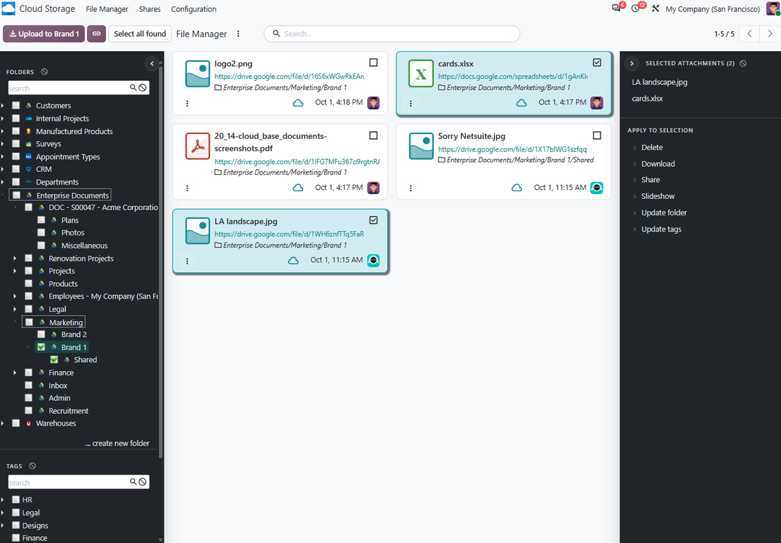Choose Delete in Apply to Selection
Viewport: 781px width, 543px height.
coord(652,147)
